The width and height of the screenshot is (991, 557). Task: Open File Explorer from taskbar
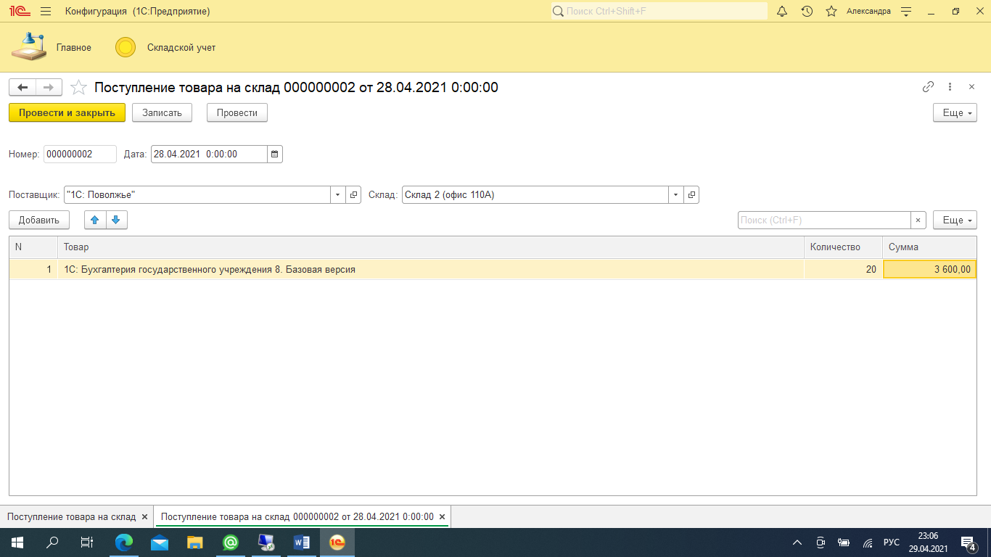pos(195,542)
